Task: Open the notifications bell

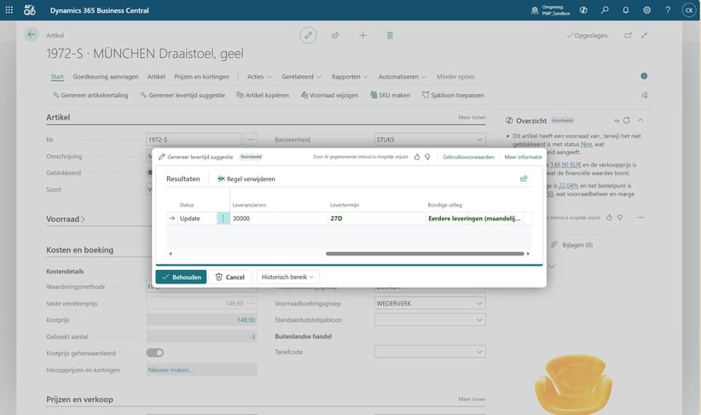Action: click(625, 10)
